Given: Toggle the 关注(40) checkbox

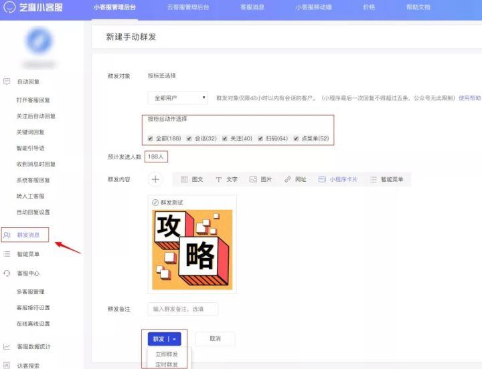Looking at the screenshot, I should pyautogui.click(x=225, y=138).
